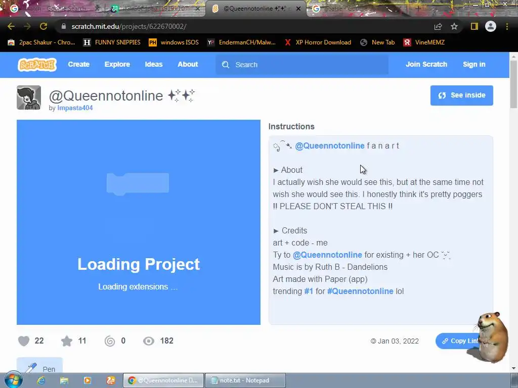Click the Loading Project stage area

pos(139,222)
